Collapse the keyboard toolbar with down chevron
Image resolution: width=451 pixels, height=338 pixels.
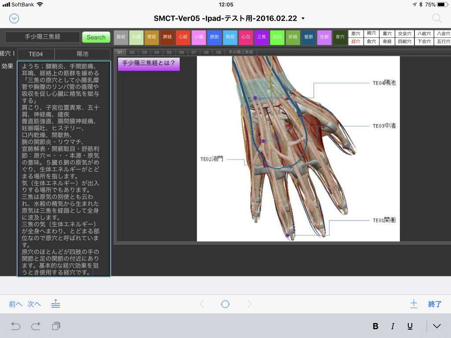[x=436, y=326]
